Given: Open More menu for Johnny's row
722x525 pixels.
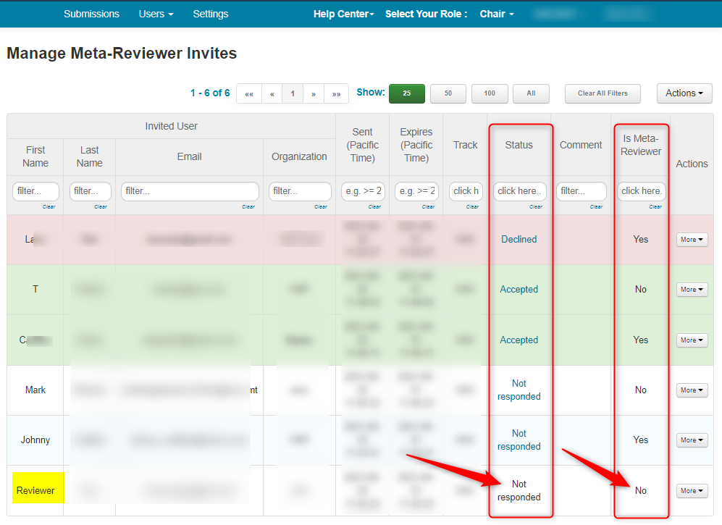Looking at the screenshot, I should pos(692,440).
